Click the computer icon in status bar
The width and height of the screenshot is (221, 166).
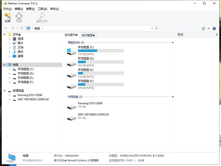coord(11,158)
